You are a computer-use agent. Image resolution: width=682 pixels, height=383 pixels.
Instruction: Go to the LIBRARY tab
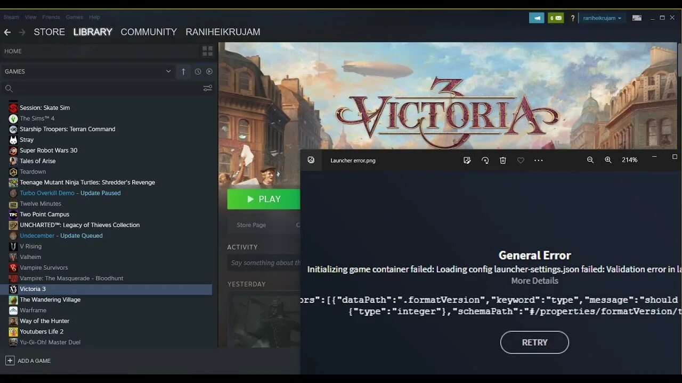[93, 32]
